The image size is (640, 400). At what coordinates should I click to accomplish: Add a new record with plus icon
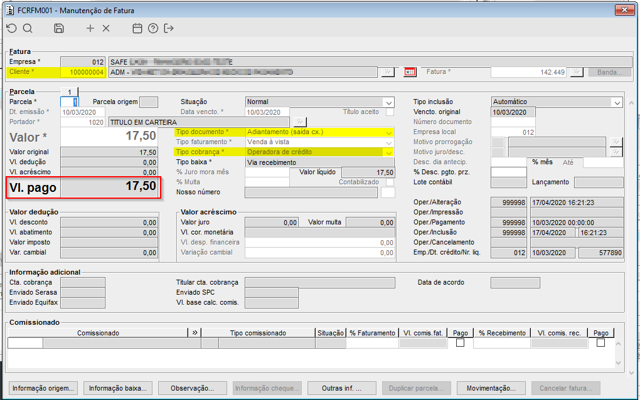pos(90,28)
